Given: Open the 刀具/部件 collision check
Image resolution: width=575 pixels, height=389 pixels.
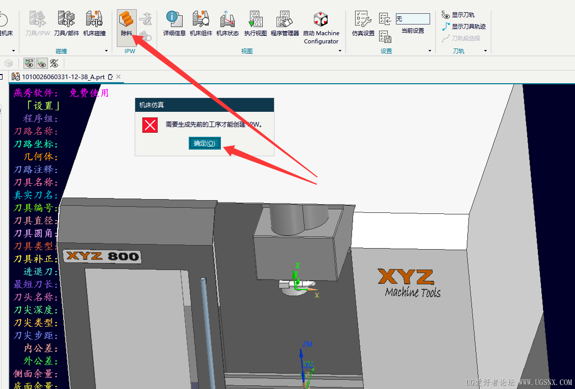Looking at the screenshot, I should point(66,24).
